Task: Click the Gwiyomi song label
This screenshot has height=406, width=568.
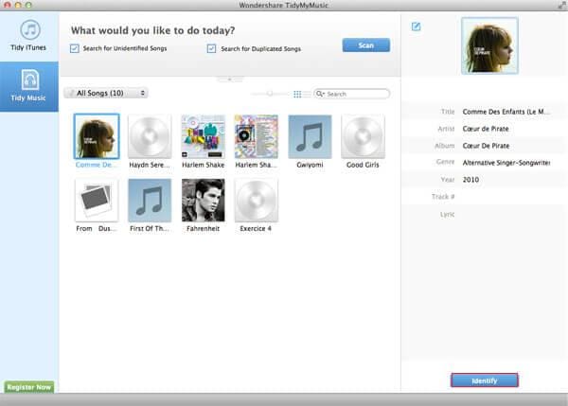Action: click(x=310, y=165)
